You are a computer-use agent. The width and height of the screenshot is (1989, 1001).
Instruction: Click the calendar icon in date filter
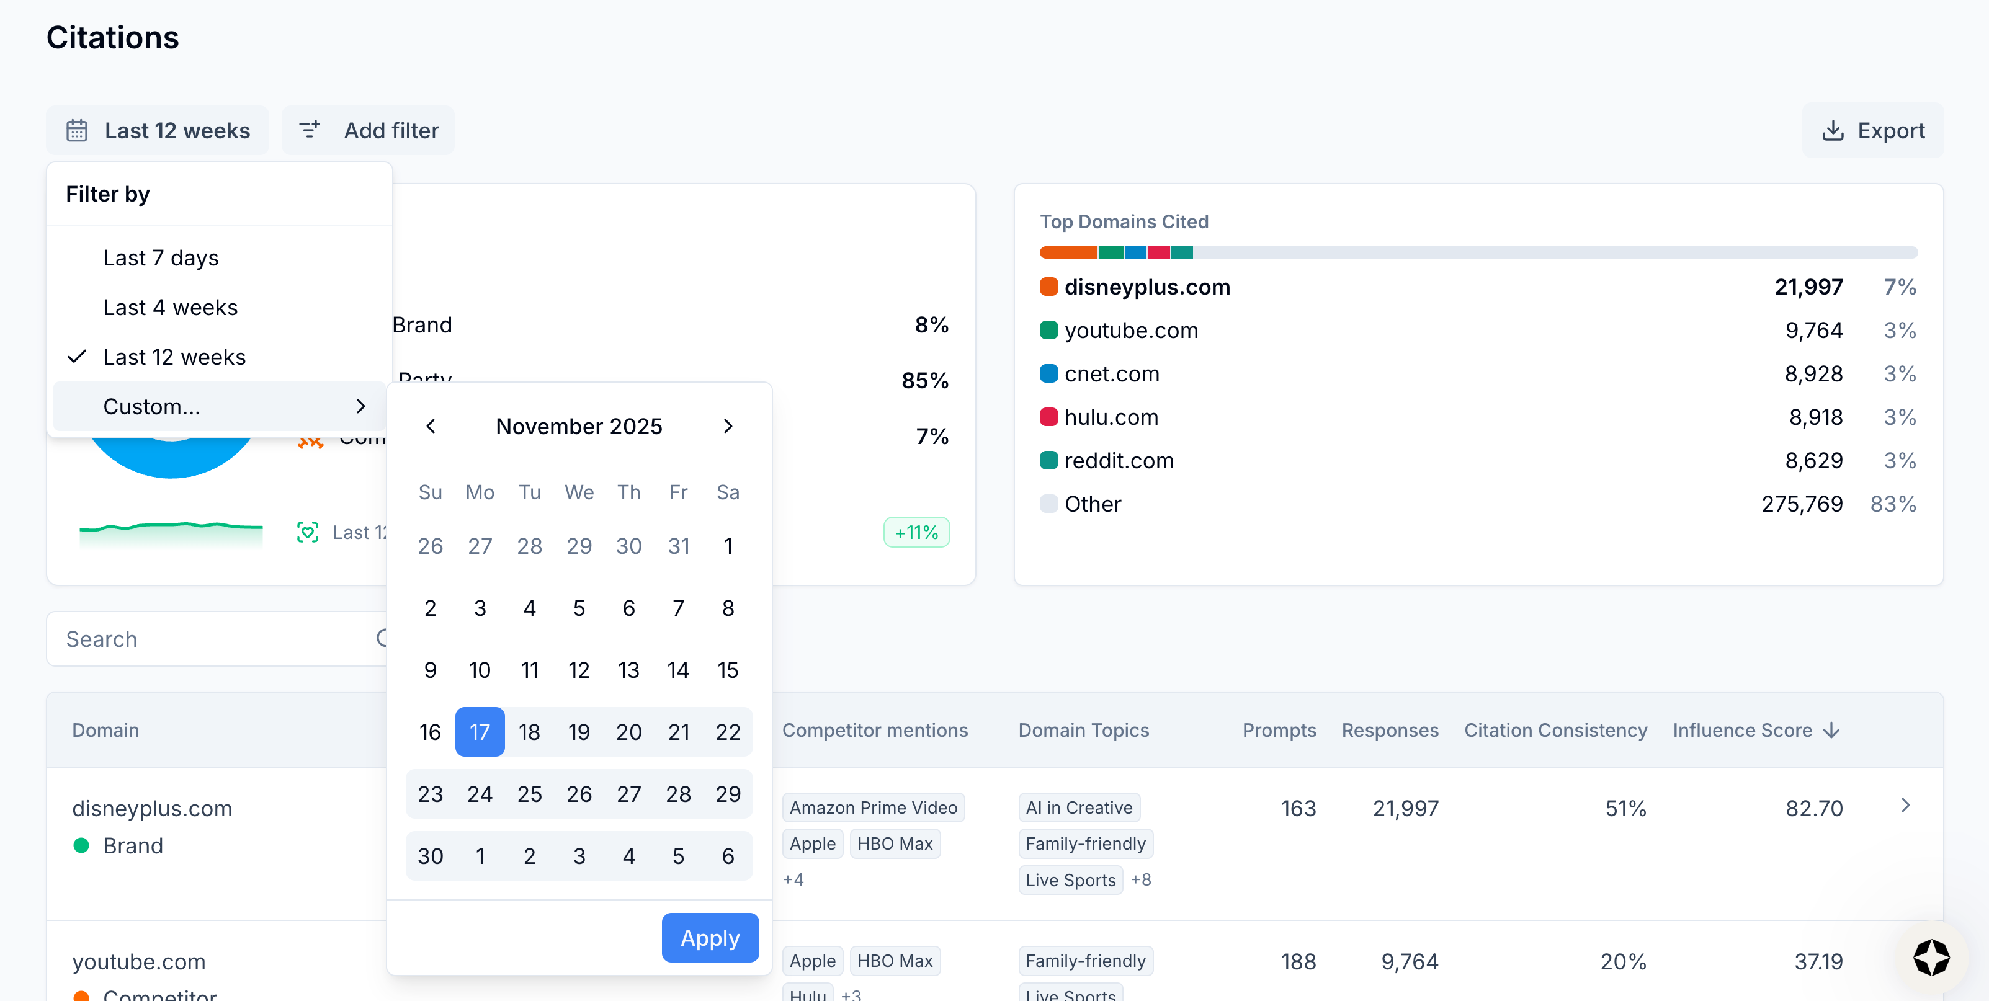click(77, 130)
